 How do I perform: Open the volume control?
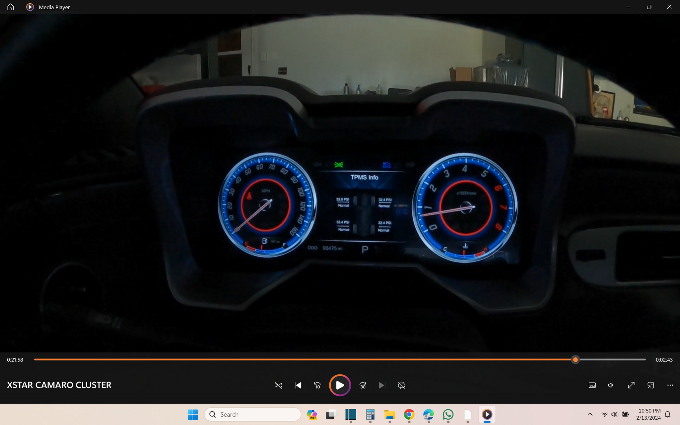pos(611,385)
